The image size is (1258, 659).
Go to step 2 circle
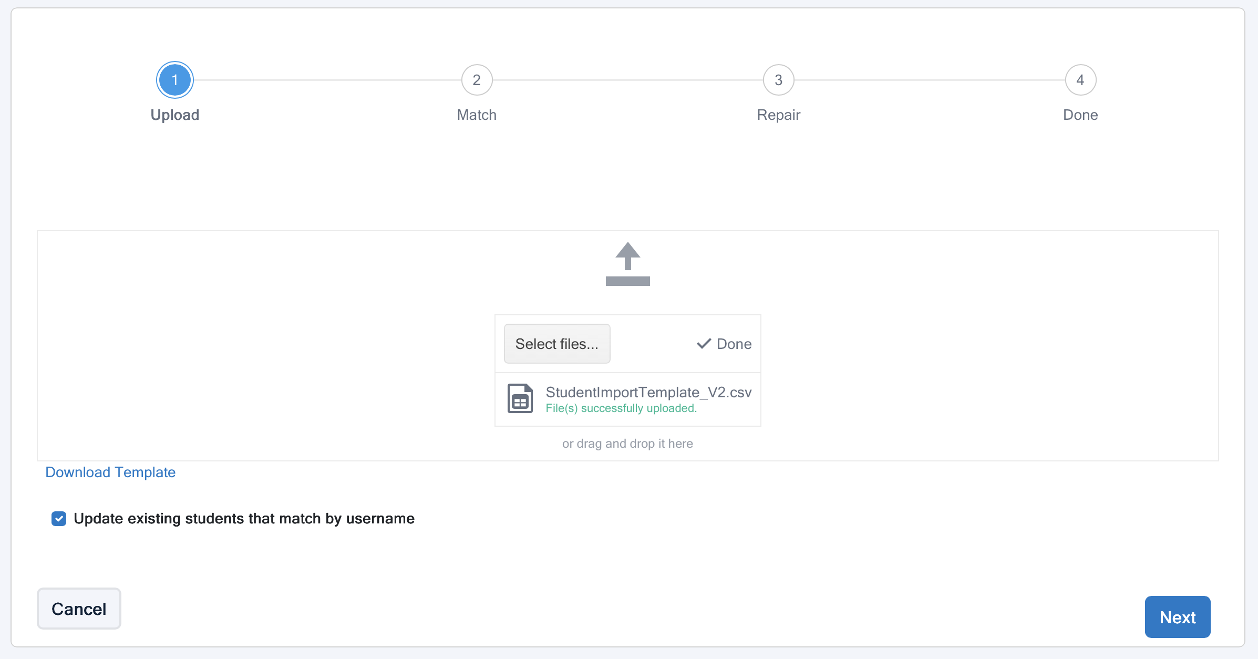coord(477,80)
